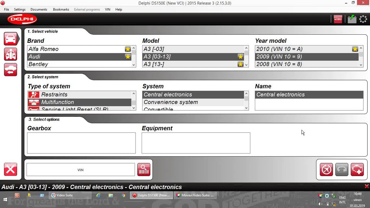Select Convenience system in System list
This screenshot has height=208, width=370.
(193, 102)
